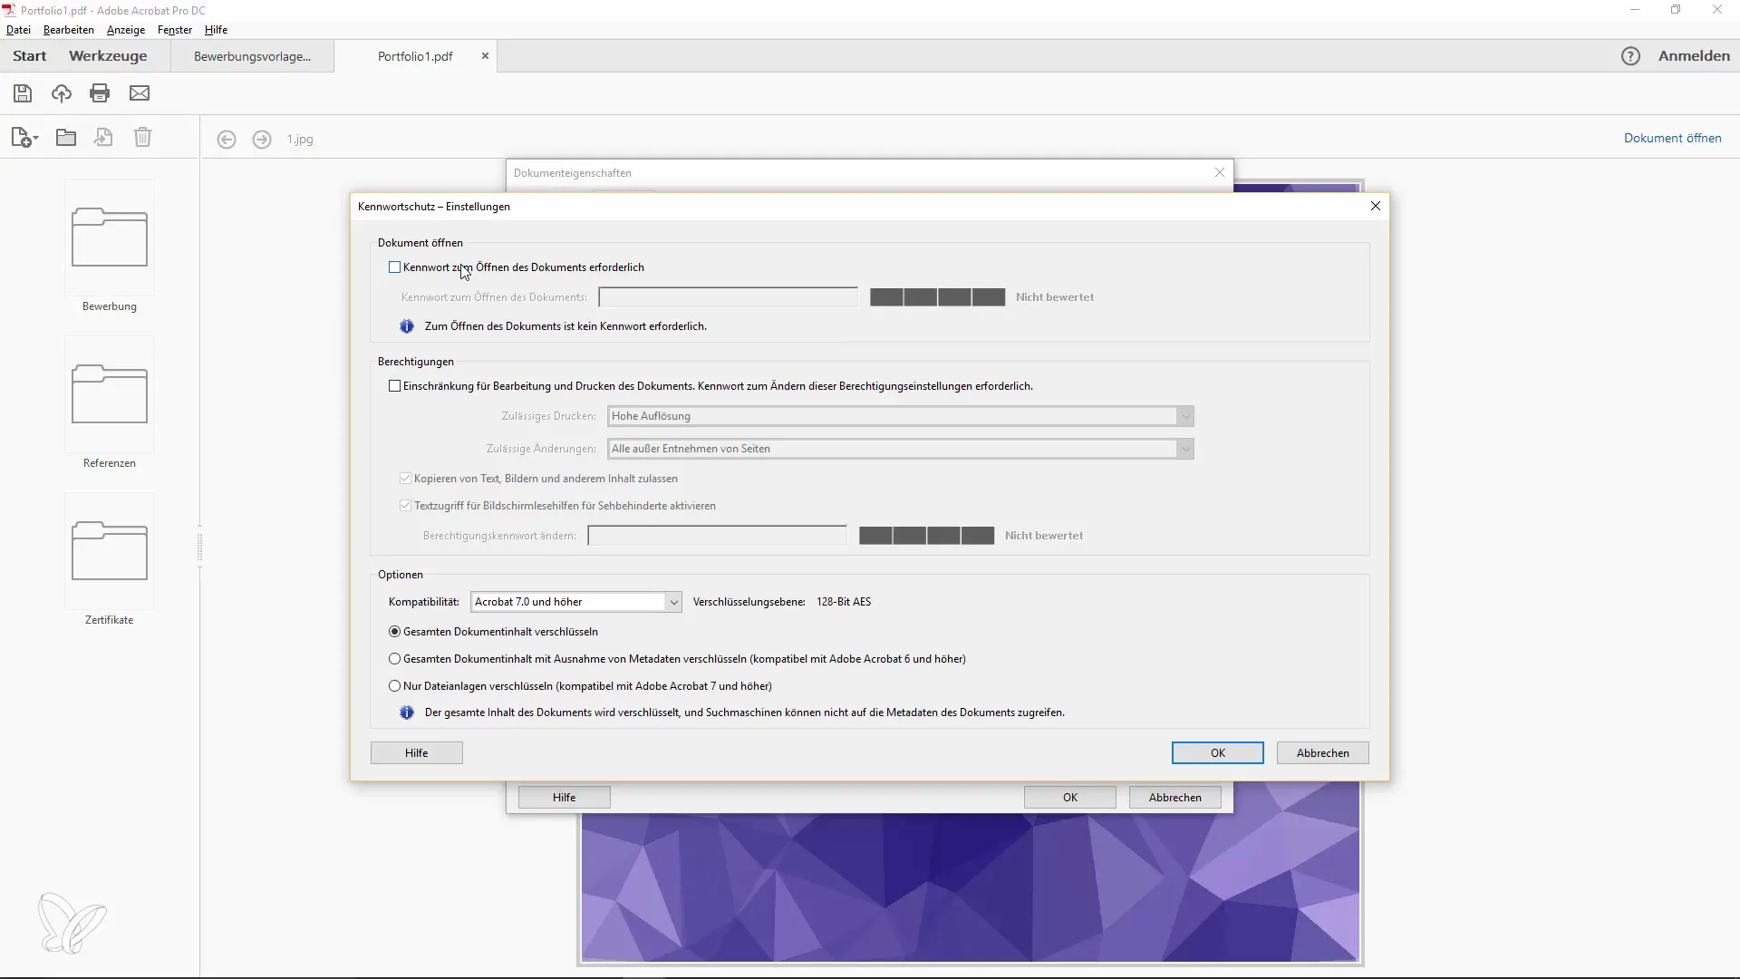Image resolution: width=1740 pixels, height=979 pixels.
Task: Switch to Bewerbungsvorlage document tab
Action: 253,56
